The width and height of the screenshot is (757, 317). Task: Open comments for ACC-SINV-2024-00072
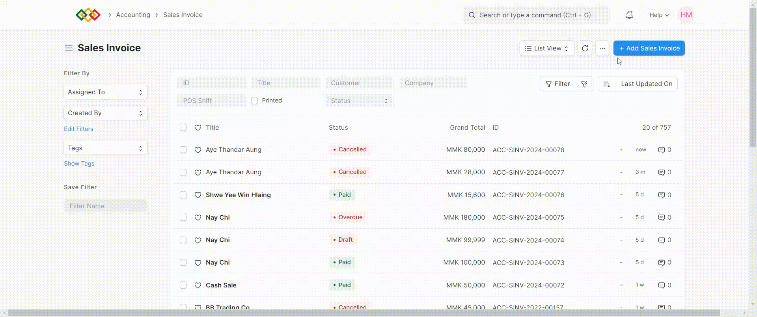click(x=665, y=285)
